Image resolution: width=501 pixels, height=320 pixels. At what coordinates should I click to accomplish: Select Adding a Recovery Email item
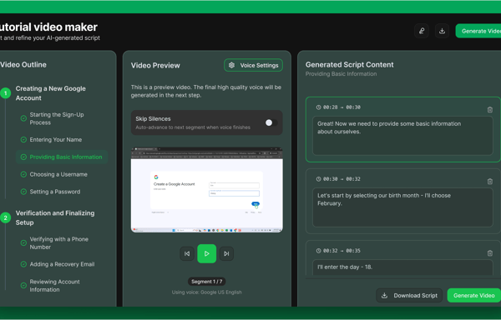click(62, 264)
